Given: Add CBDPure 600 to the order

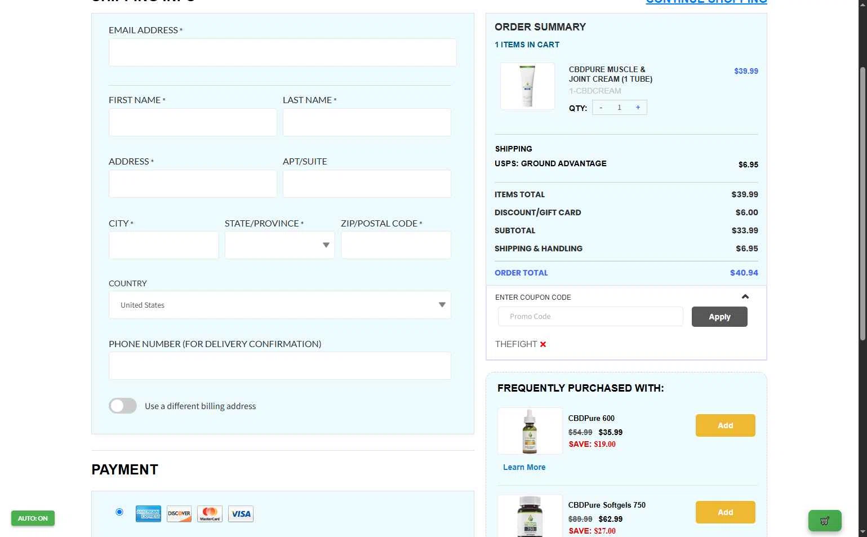Looking at the screenshot, I should pyautogui.click(x=726, y=425).
